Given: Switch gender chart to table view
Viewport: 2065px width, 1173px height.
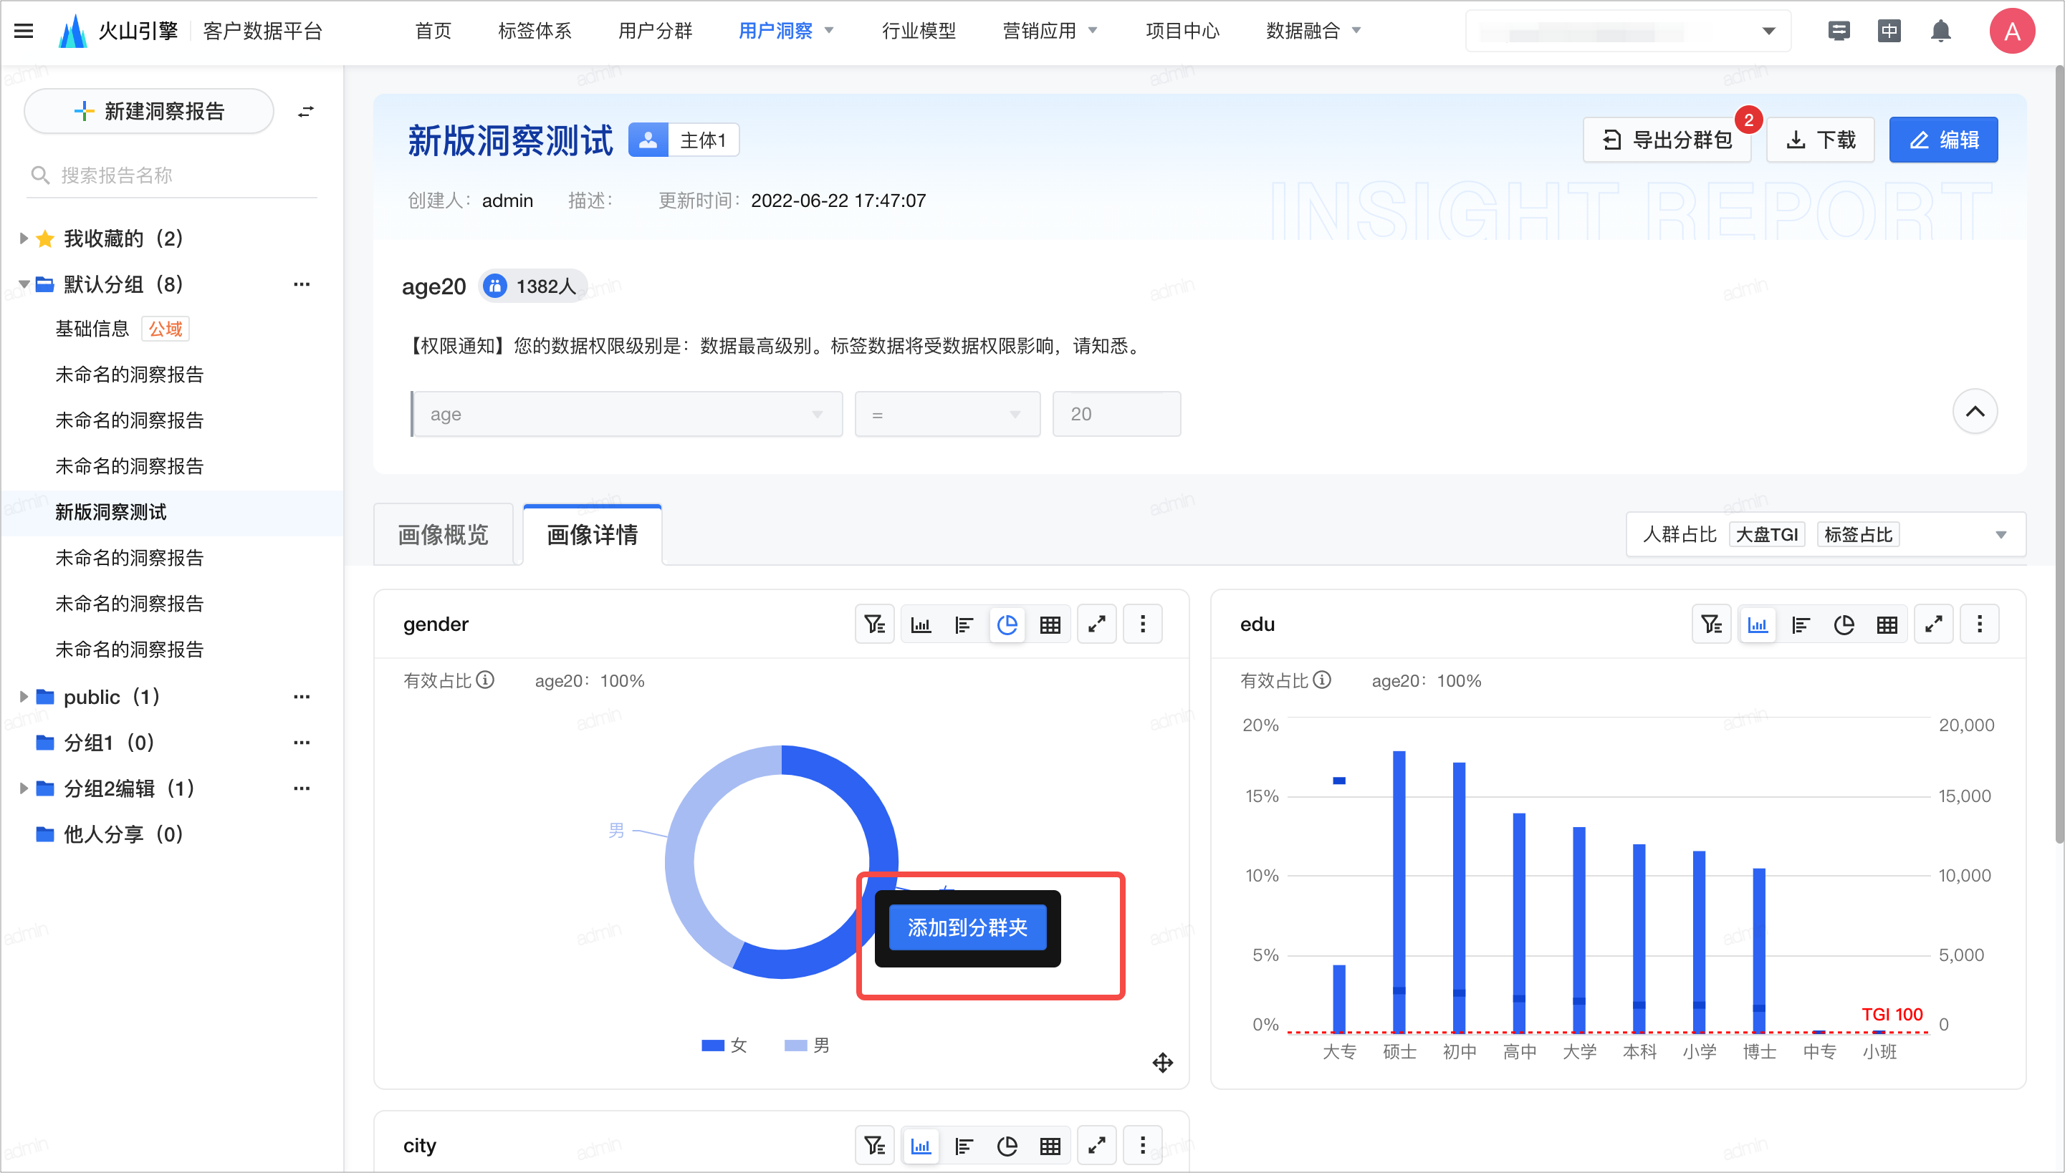Looking at the screenshot, I should coord(1050,624).
